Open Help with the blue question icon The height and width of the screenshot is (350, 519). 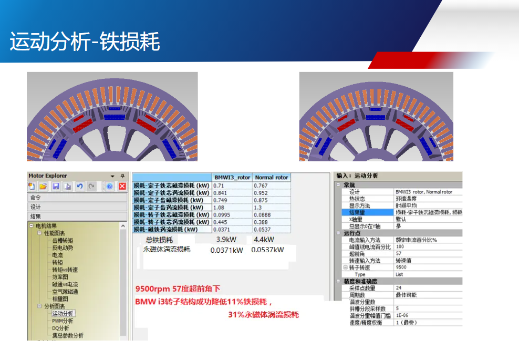point(109,187)
